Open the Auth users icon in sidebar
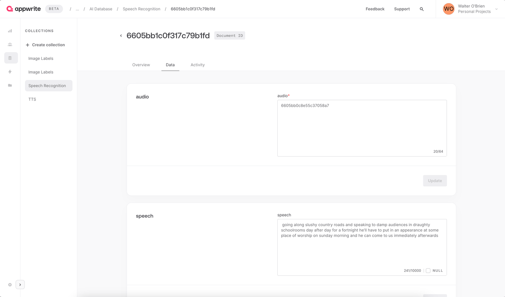The height and width of the screenshot is (297, 505). click(x=10, y=45)
